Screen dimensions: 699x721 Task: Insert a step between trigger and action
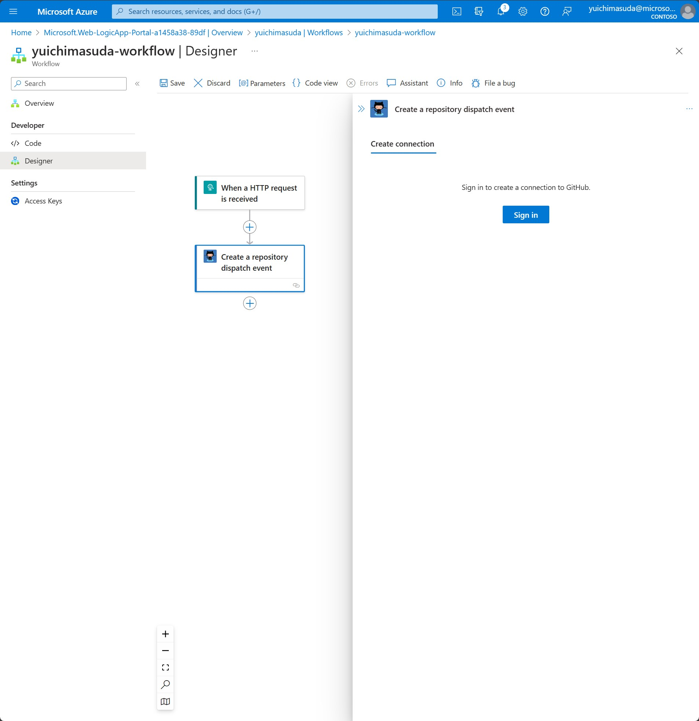click(x=250, y=227)
